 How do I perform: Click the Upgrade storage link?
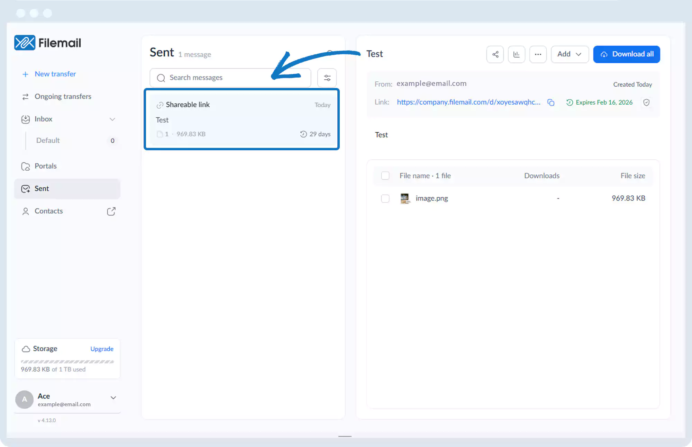(102, 349)
